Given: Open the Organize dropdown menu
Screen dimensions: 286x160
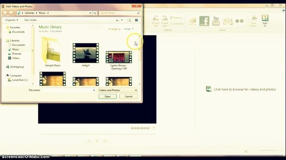Looking at the screenshot, I should pos(12,20).
